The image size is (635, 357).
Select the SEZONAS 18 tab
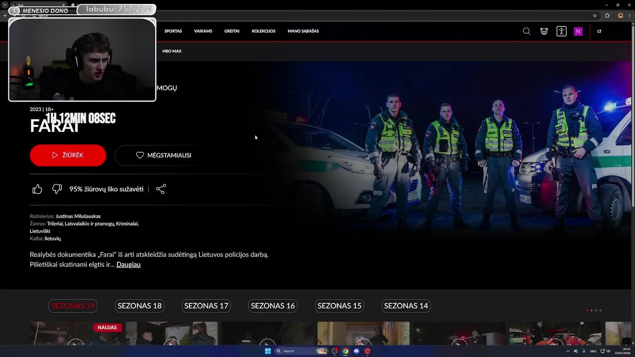[x=139, y=306]
